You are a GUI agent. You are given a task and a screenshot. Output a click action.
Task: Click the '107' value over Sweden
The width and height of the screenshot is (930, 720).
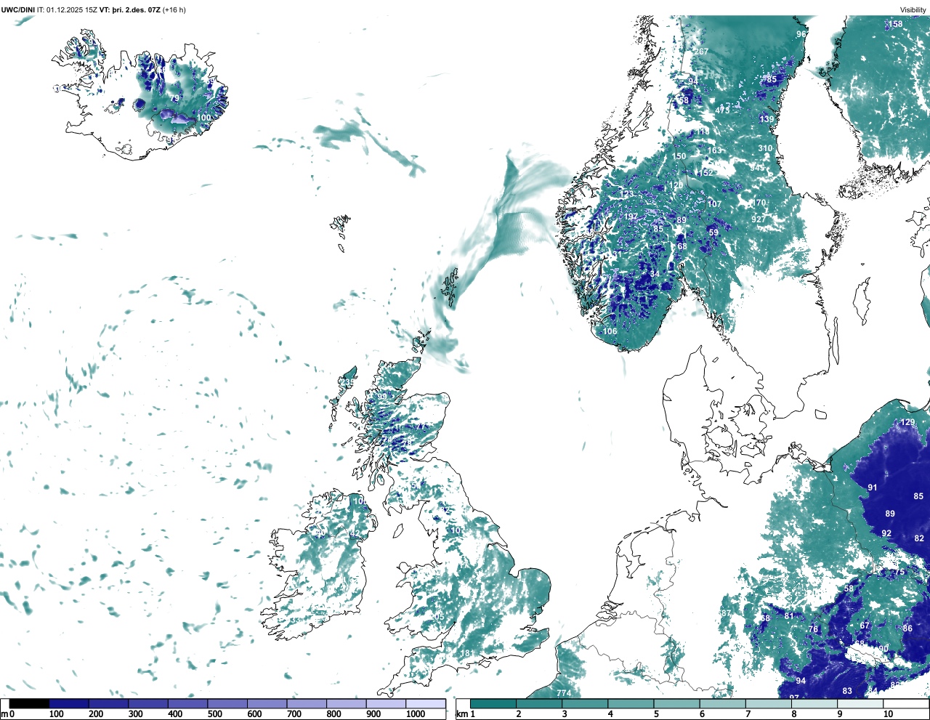pos(714,204)
